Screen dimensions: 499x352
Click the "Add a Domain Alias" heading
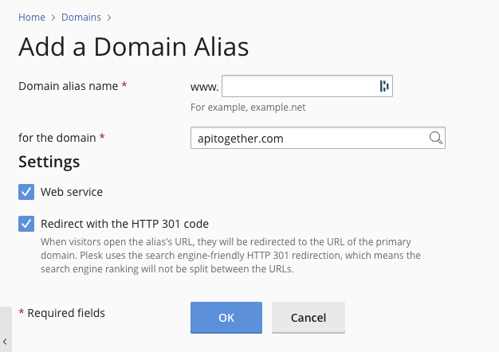click(x=133, y=46)
